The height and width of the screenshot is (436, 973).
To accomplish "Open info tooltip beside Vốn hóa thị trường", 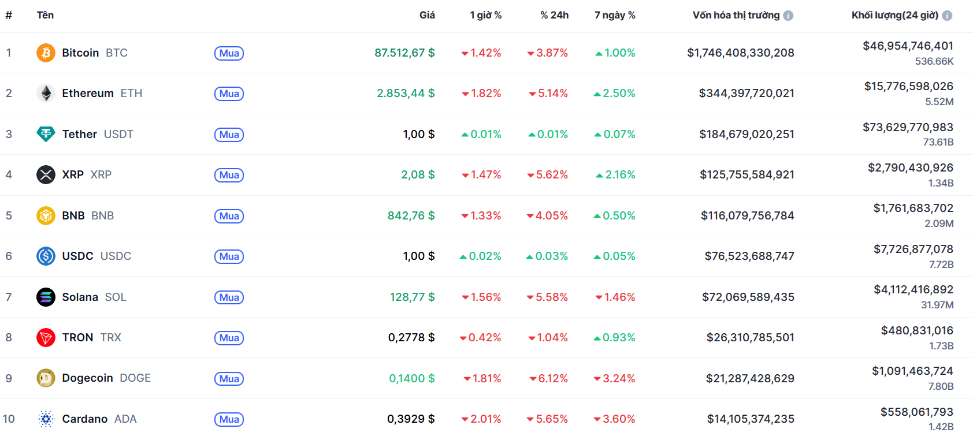I will click(788, 16).
